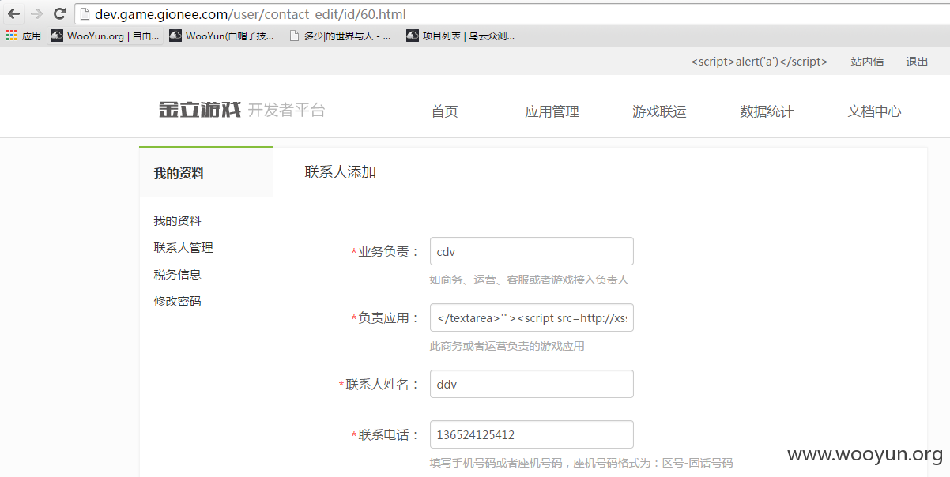The image size is (950, 477).
Task: Click the 联系人姓名 input containing ddv
Action: (532, 384)
